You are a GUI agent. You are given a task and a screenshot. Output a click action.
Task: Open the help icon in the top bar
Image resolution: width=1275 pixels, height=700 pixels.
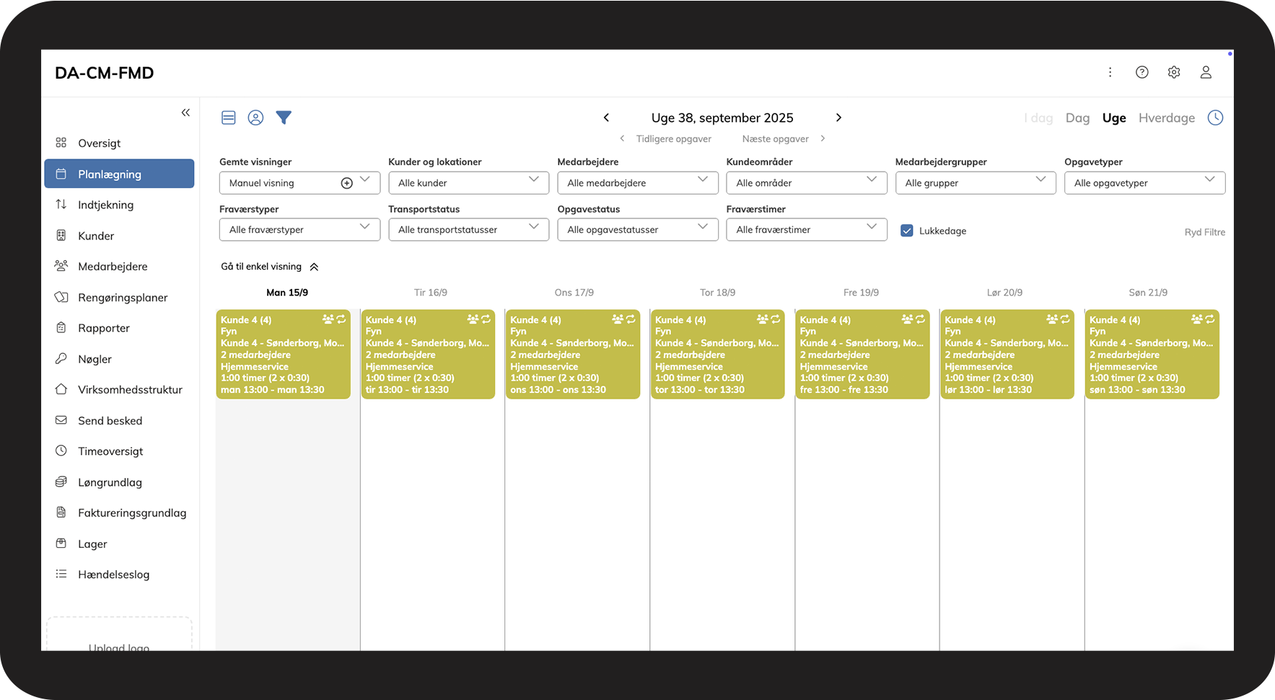1142,72
